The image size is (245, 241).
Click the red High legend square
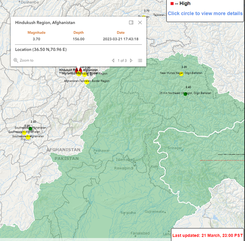pos(172,4)
